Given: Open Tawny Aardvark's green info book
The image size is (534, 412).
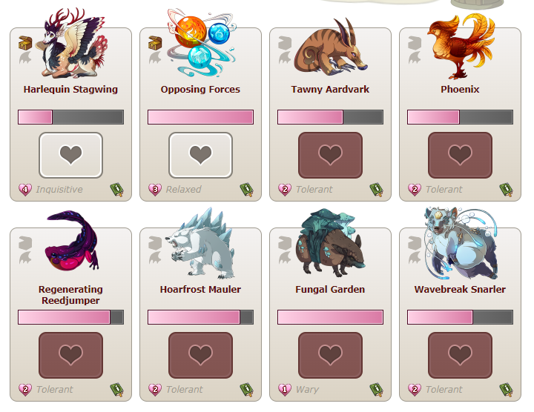Looking at the screenshot, I should (x=376, y=190).
